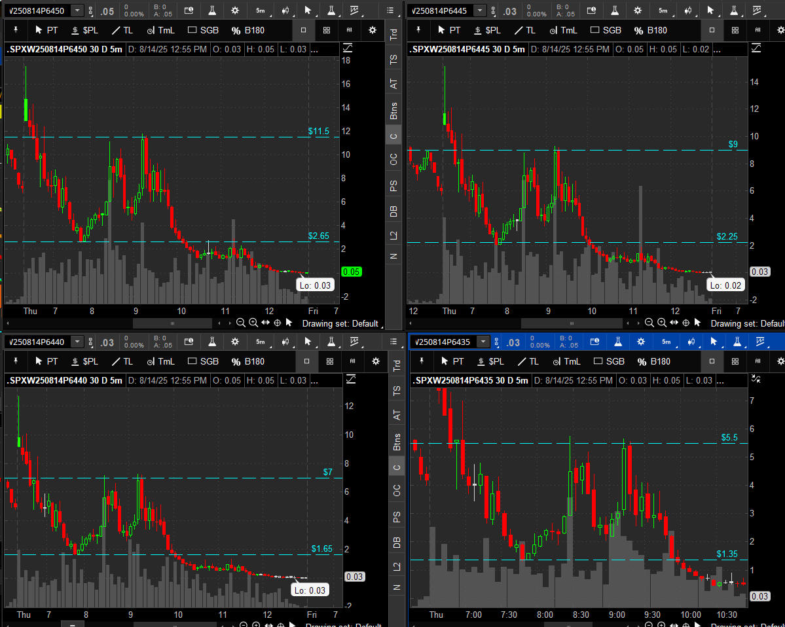Choose TmL drawing tool in P6440 chart
The height and width of the screenshot is (627, 785).
(x=160, y=361)
